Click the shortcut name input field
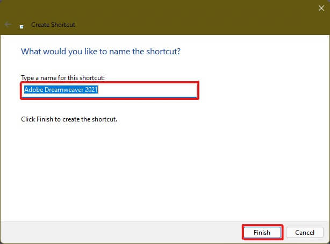This screenshot has height=244, width=330. (x=110, y=90)
